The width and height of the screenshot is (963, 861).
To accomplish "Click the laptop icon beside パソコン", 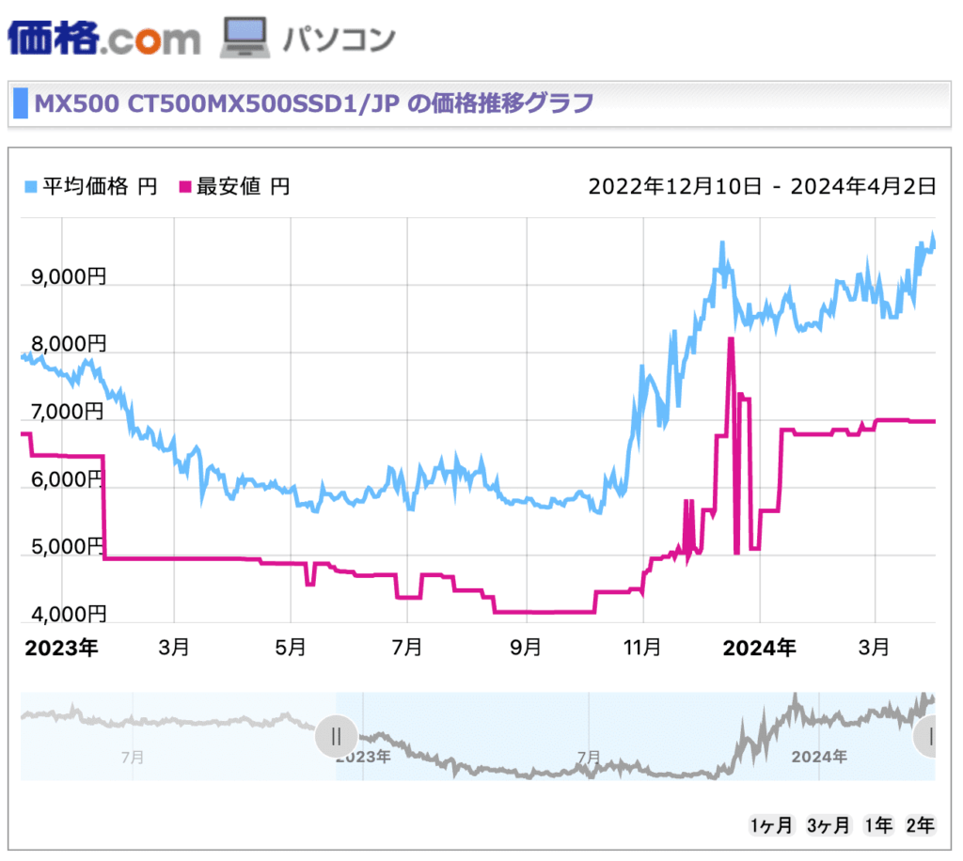I will click(245, 38).
